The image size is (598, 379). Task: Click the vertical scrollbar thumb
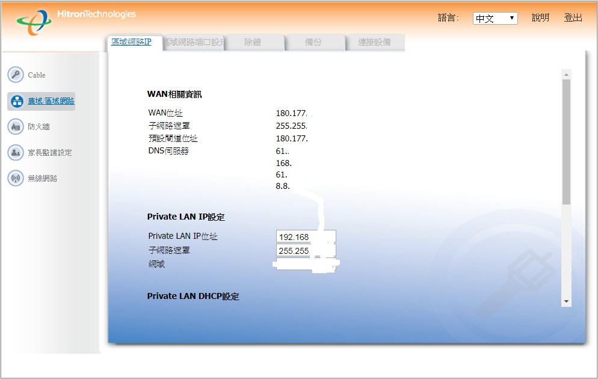pyautogui.click(x=566, y=142)
